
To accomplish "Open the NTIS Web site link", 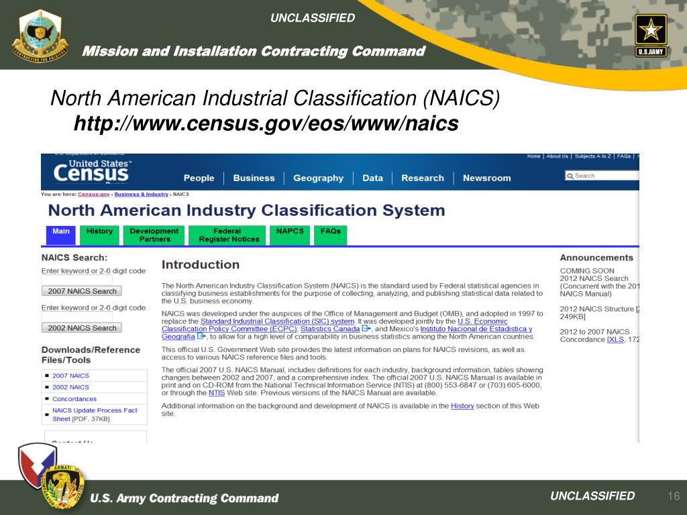I will click(217, 393).
